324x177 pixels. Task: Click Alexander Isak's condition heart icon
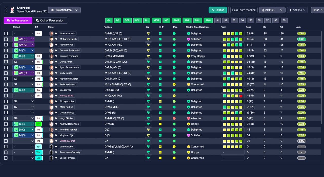pyautogui.click(x=148, y=33)
